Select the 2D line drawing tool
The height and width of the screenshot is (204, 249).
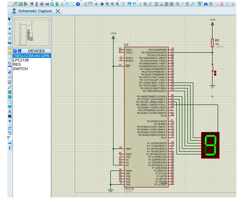click(x=10, y=87)
